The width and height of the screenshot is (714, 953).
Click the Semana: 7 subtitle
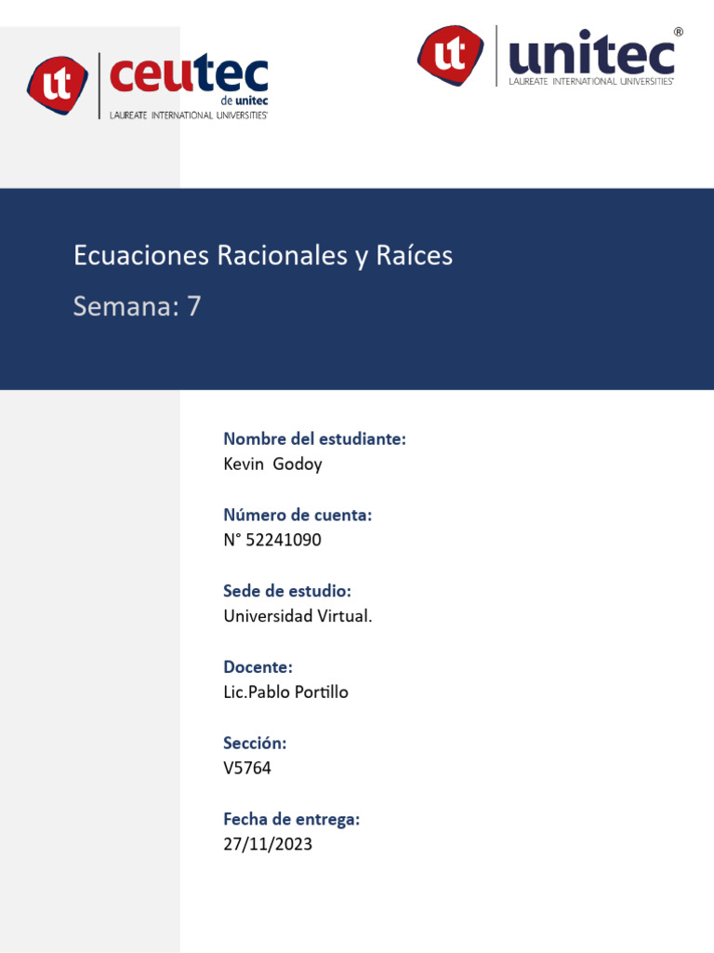(137, 305)
